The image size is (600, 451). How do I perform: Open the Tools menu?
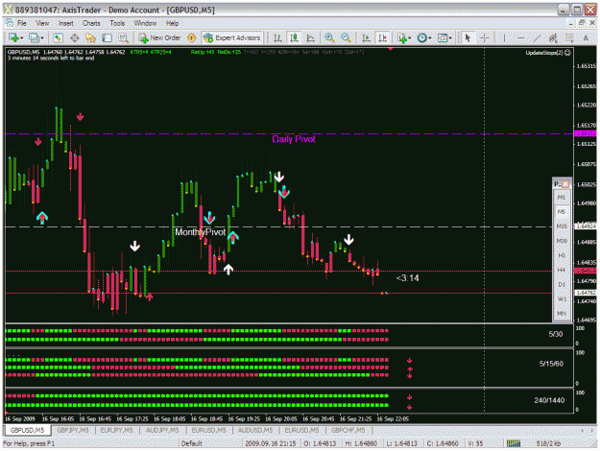tap(117, 23)
